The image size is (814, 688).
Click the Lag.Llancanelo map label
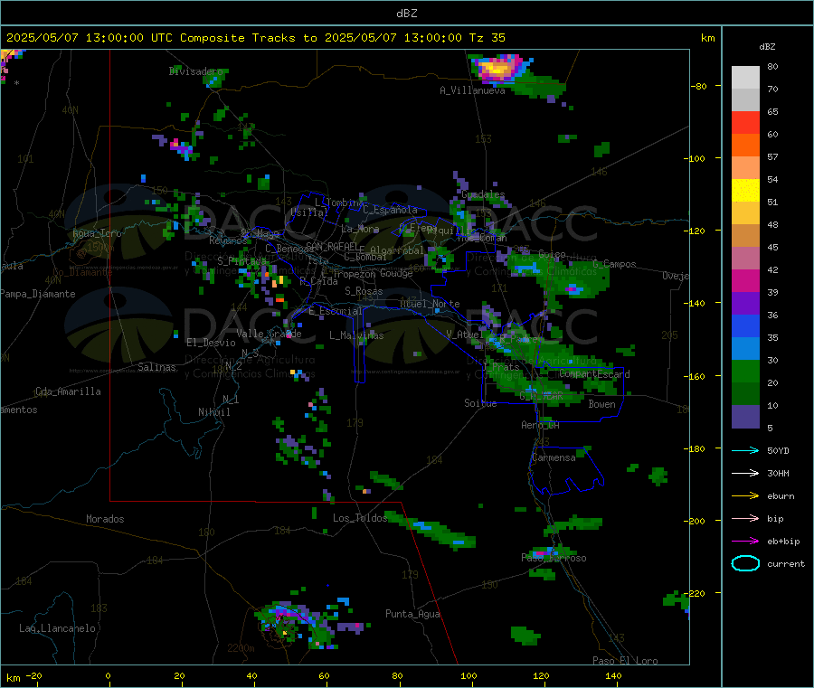(x=57, y=628)
